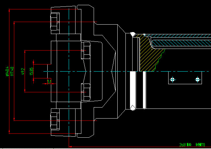This screenshot has width=211, height=149.
Task: Pick the 15.85 dimension text
Action: tap(31, 71)
